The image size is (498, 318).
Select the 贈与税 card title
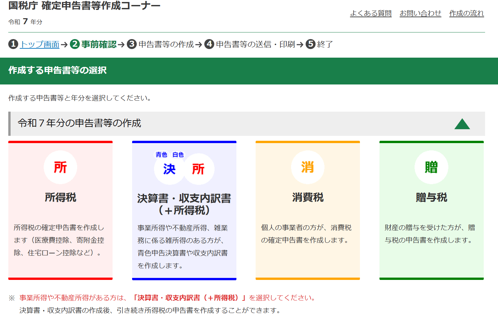point(431,197)
